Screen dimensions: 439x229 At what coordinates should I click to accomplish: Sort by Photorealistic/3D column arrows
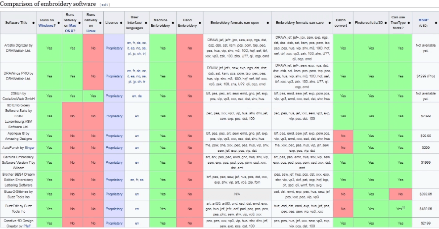pyautogui.click(x=386, y=23)
